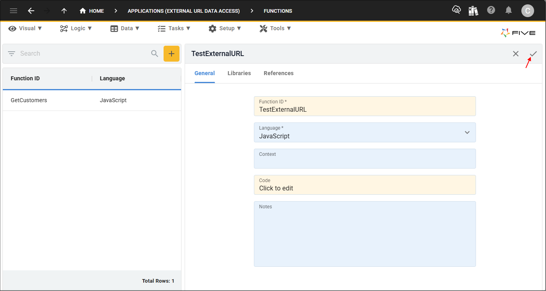Open the documentation library icon
Image resolution: width=546 pixels, height=291 pixels.
[x=473, y=11]
